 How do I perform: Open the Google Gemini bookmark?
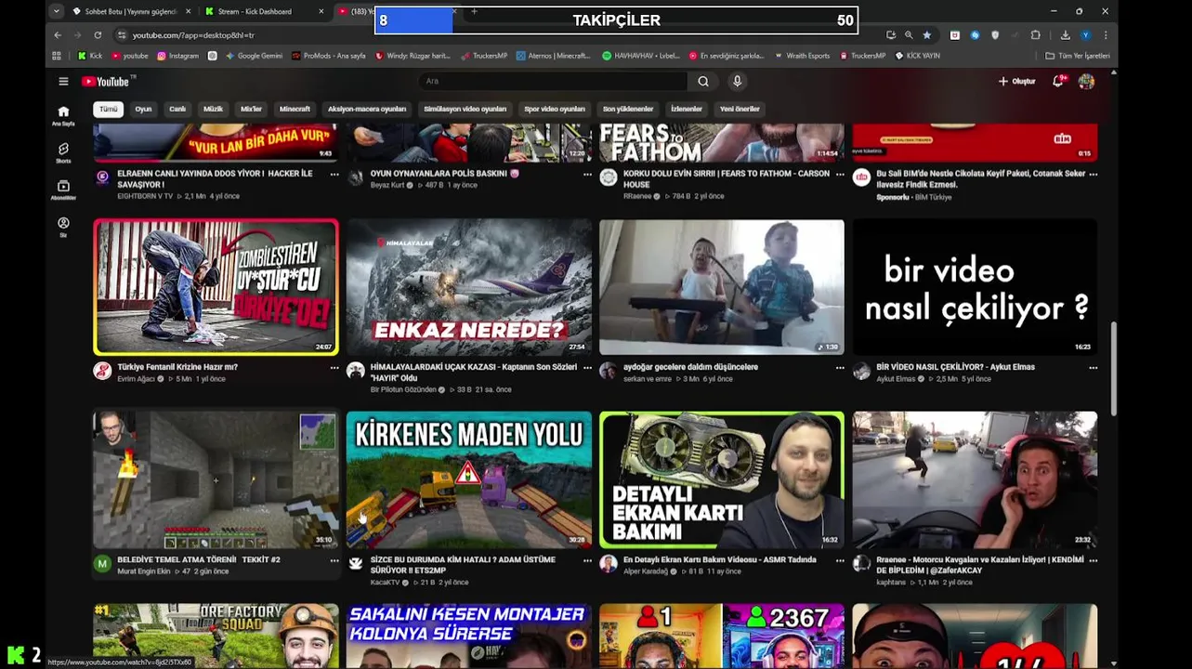pyautogui.click(x=254, y=56)
